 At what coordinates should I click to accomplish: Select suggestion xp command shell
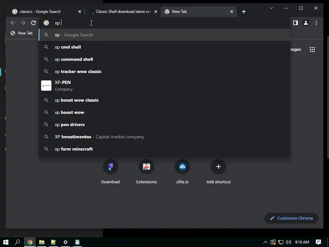[x=164, y=59]
